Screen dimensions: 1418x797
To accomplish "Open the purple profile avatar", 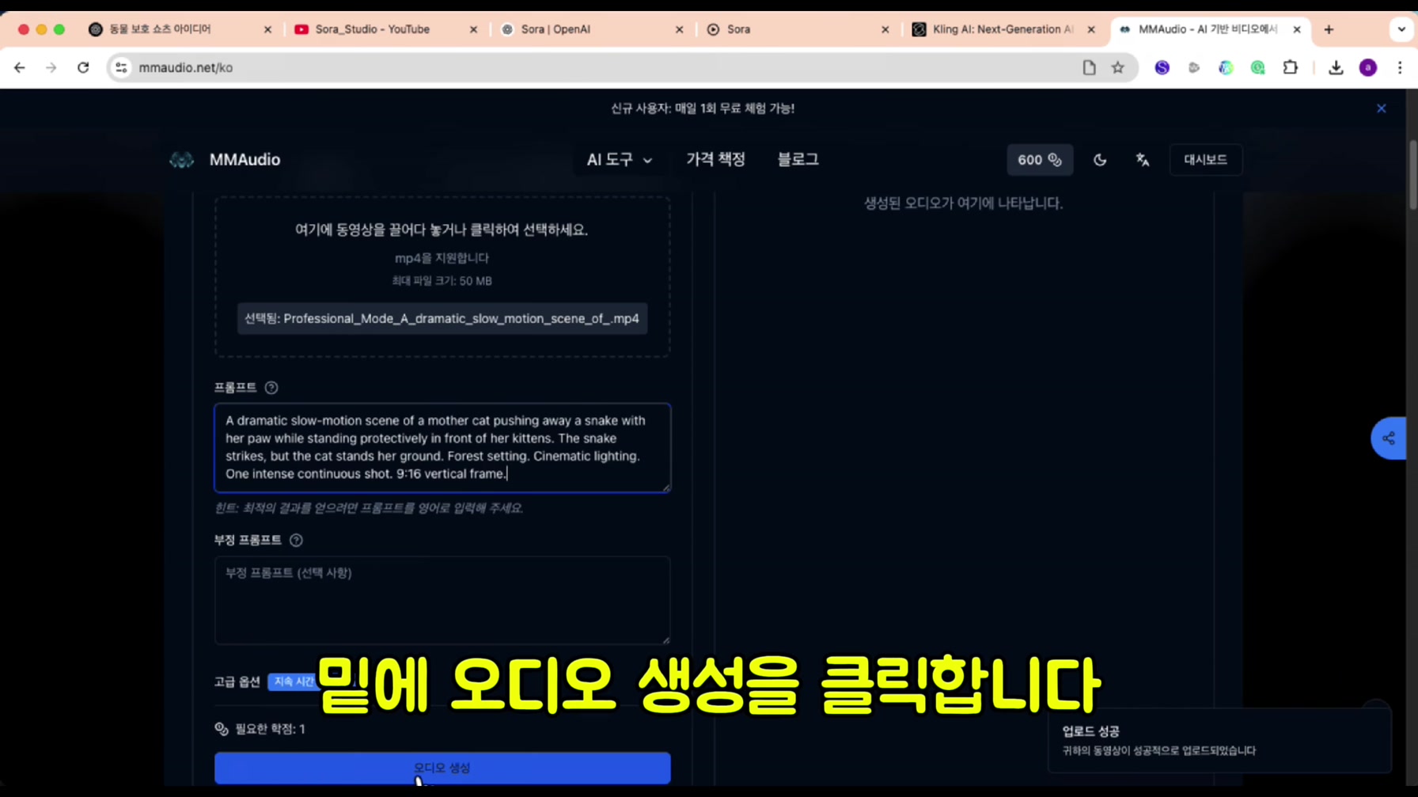I will pyautogui.click(x=1367, y=68).
